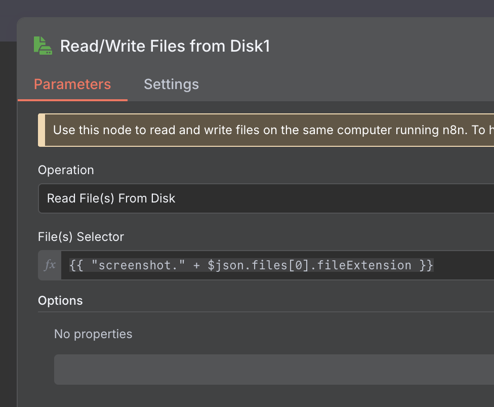Focus the File(s) Selector expression field
The height and width of the screenshot is (407, 494).
[x=277, y=265]
